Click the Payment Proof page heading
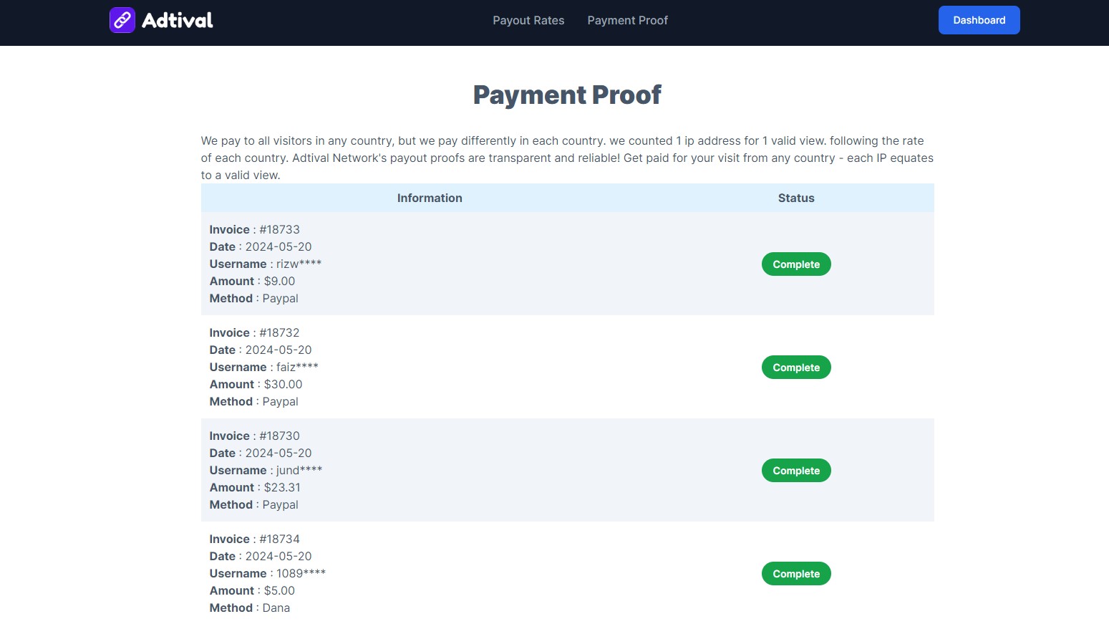This screenshot has height=624, width=1109. [x=567, y=95]
